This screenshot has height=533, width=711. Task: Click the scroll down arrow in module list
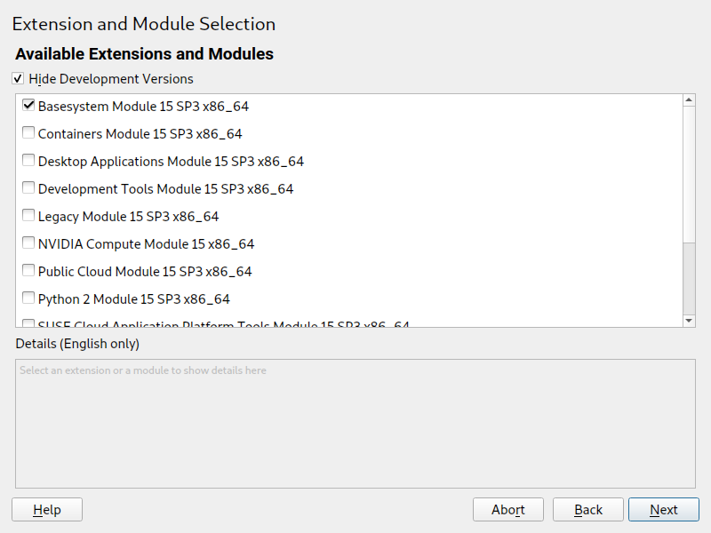(689, 320)
